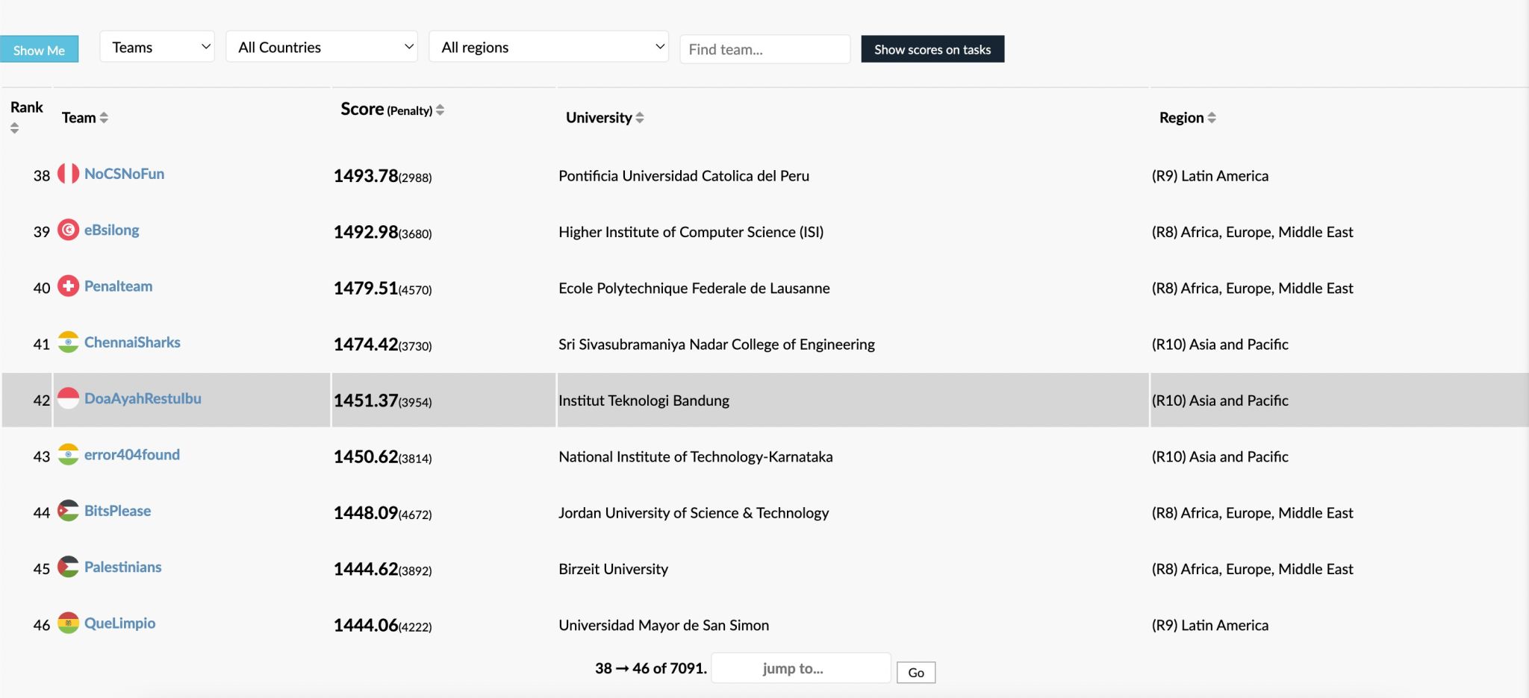Click the Swiss flag icon beside Penalteam
This screenshot has width=1529, height=698.
coord(68,286)
